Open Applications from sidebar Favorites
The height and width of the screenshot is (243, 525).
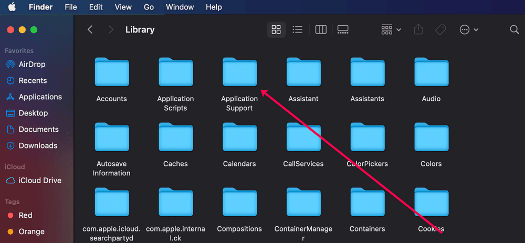pyautogui.click(x=40, y=97)
